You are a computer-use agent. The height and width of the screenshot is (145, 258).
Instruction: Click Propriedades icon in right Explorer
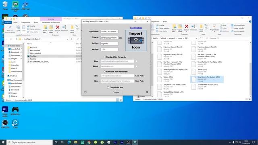214,28
